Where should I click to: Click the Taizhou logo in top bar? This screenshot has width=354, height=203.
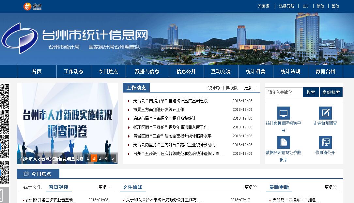33,6
